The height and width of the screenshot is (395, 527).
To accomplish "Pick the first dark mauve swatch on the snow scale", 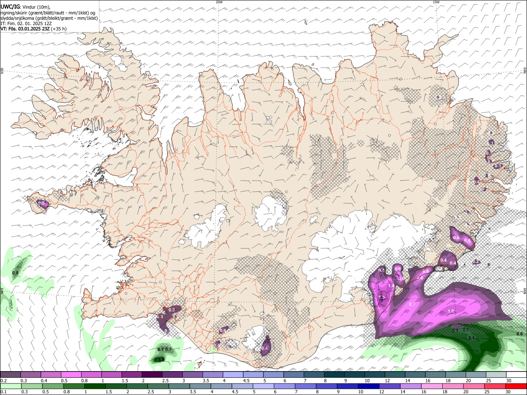I will coord(10,374).
